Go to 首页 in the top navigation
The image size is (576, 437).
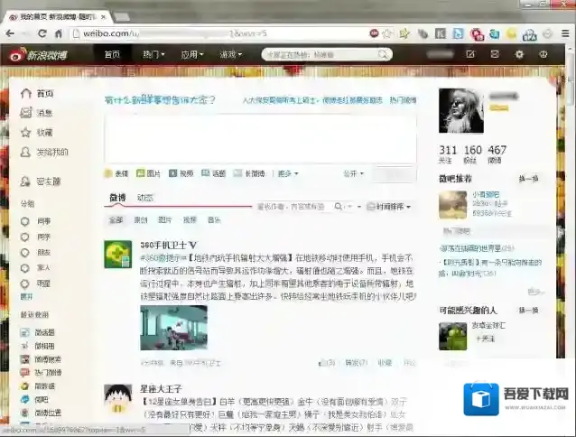(x=112, y=54)
